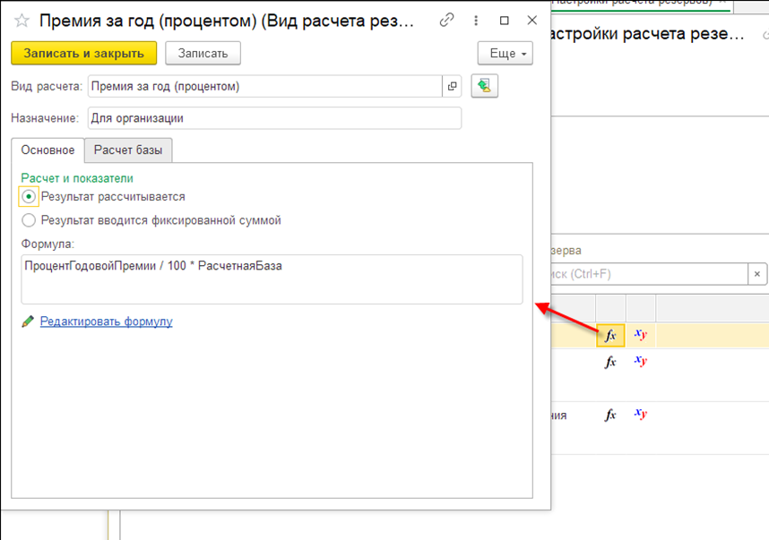Click the highlighted fx formula icon

610,336
